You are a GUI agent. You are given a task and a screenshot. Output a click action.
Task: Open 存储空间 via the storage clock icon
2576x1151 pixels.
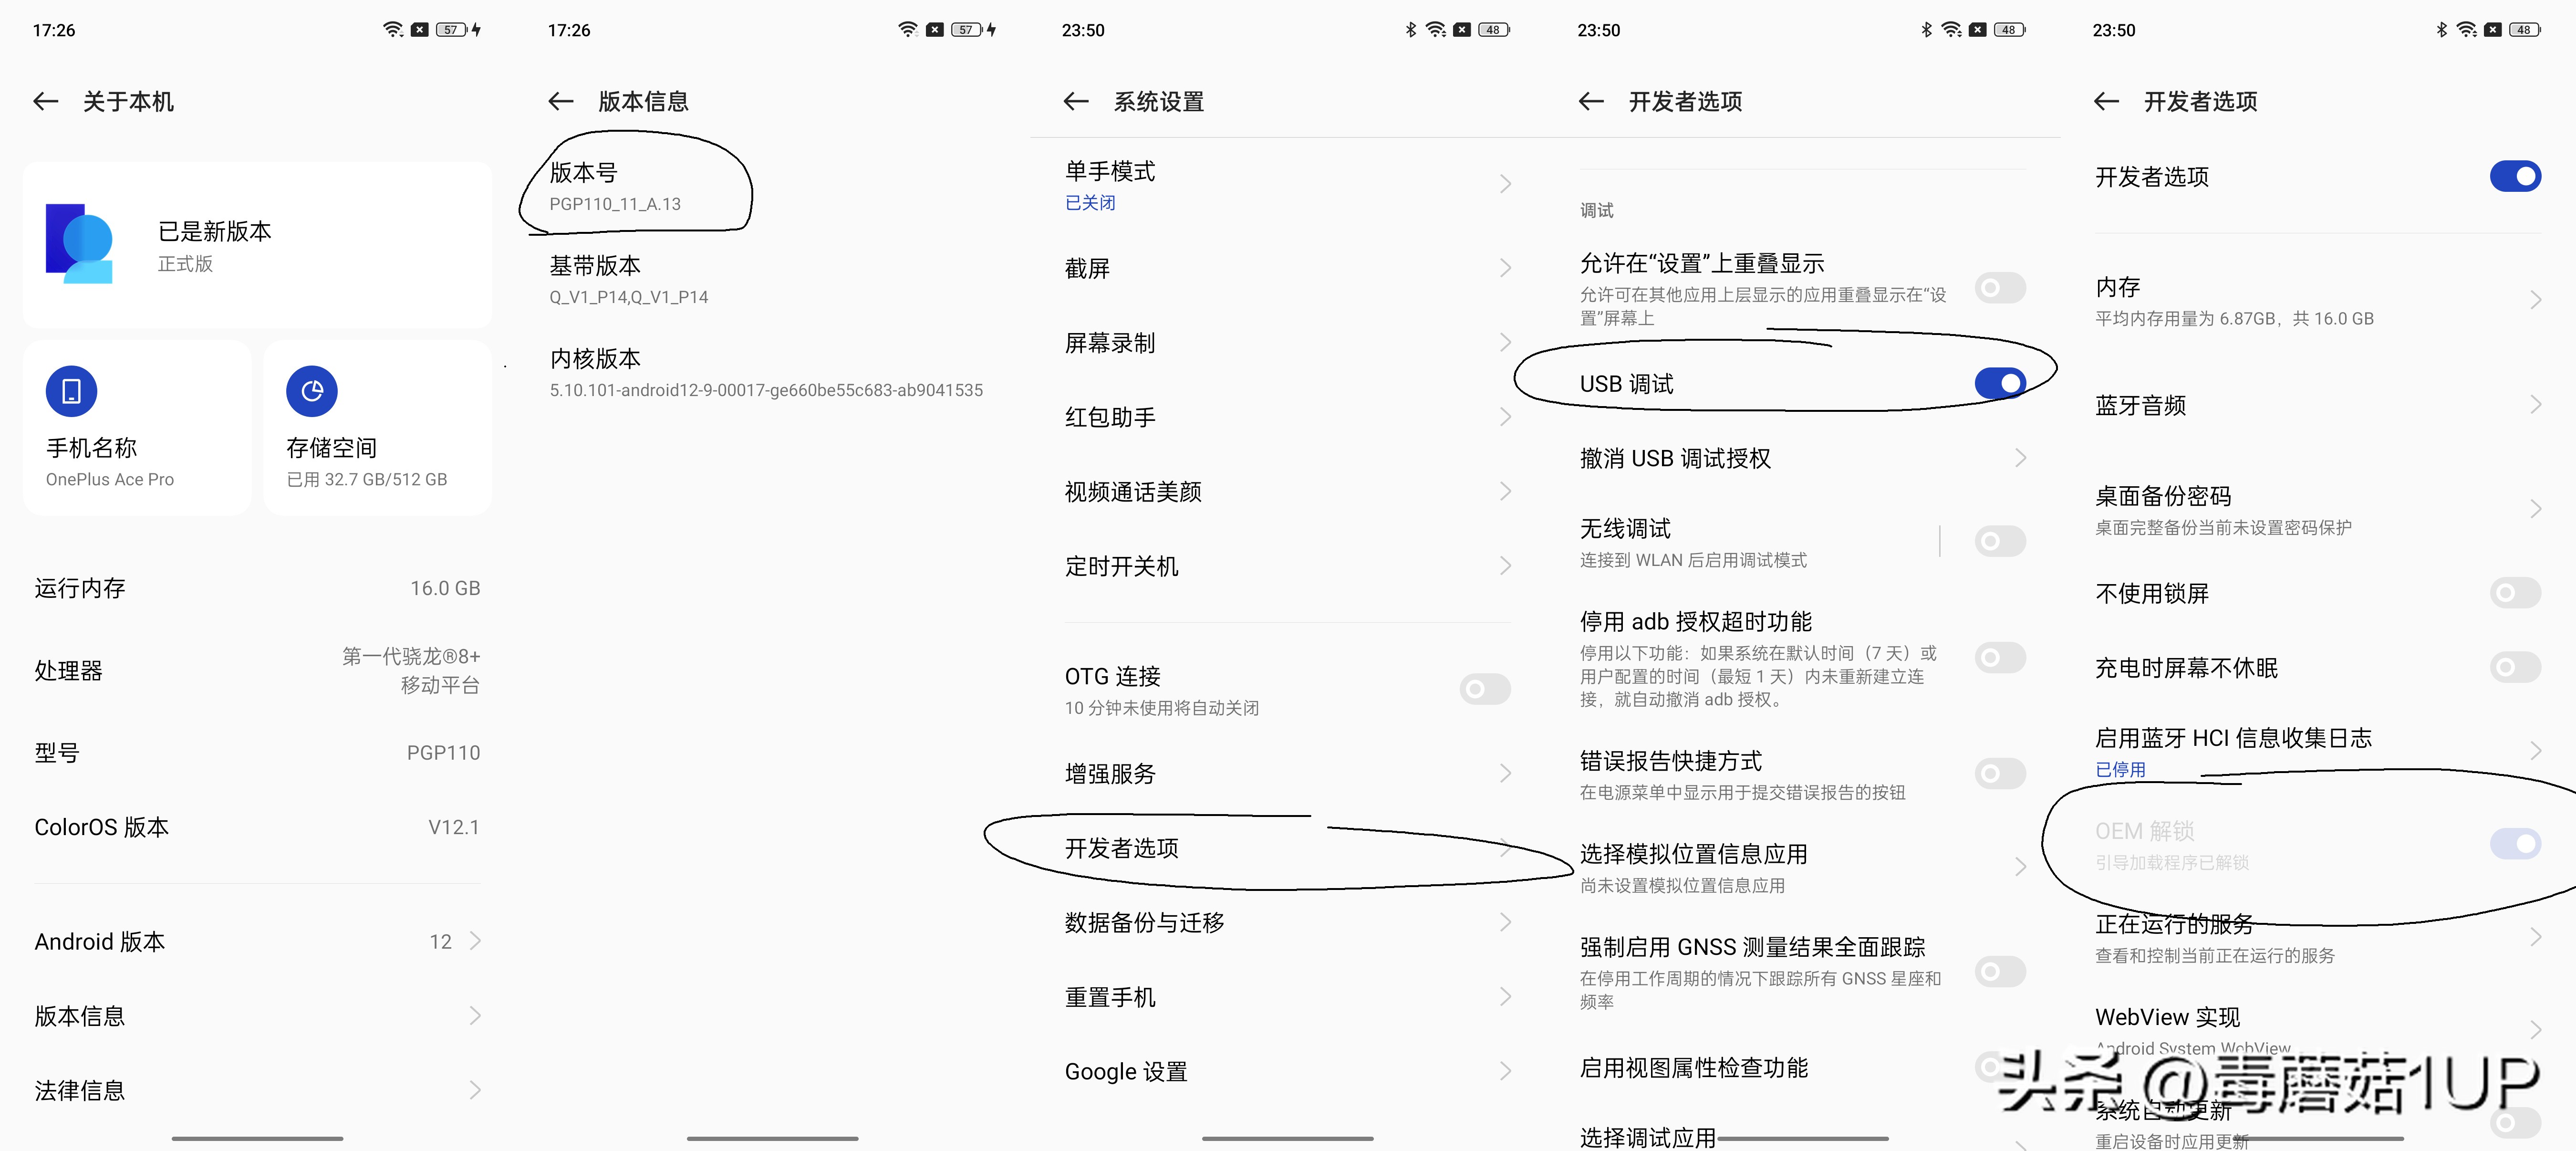pyautogui.click(x=312, y=391)
